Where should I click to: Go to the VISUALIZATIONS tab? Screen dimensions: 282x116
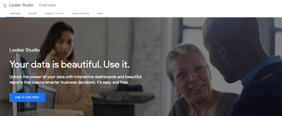click(80, 14)
